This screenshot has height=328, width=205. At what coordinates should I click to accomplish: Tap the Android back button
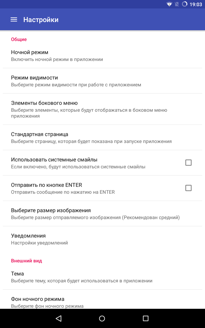click(x=59, y=318)
